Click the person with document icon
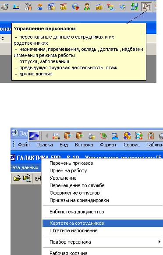 56,136
